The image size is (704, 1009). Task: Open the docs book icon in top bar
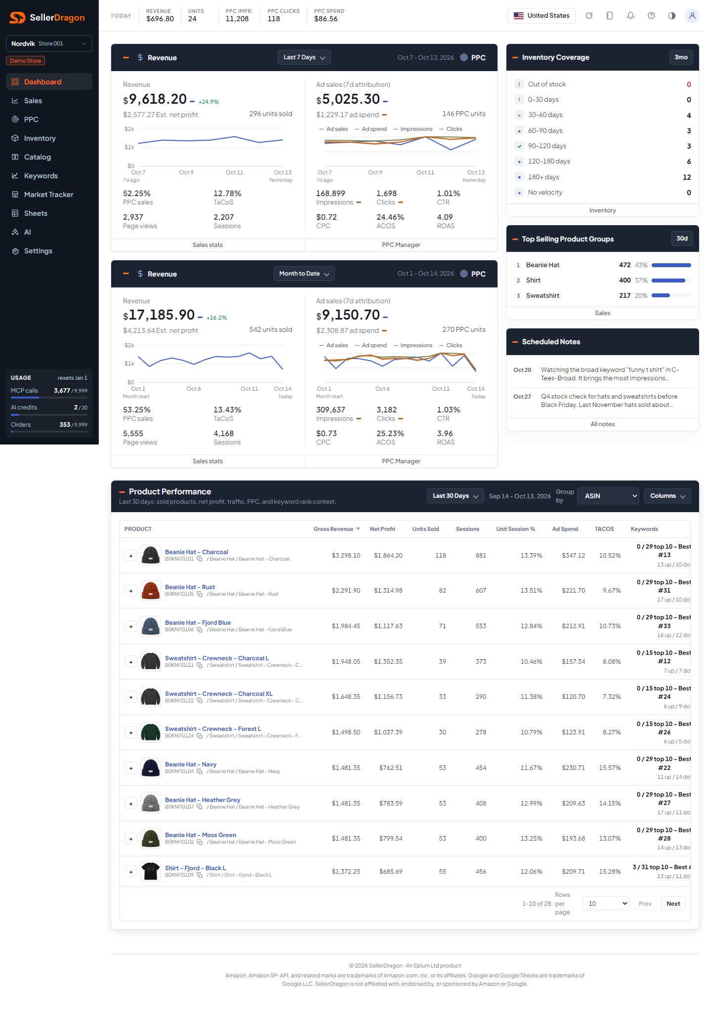pos(610,16)
